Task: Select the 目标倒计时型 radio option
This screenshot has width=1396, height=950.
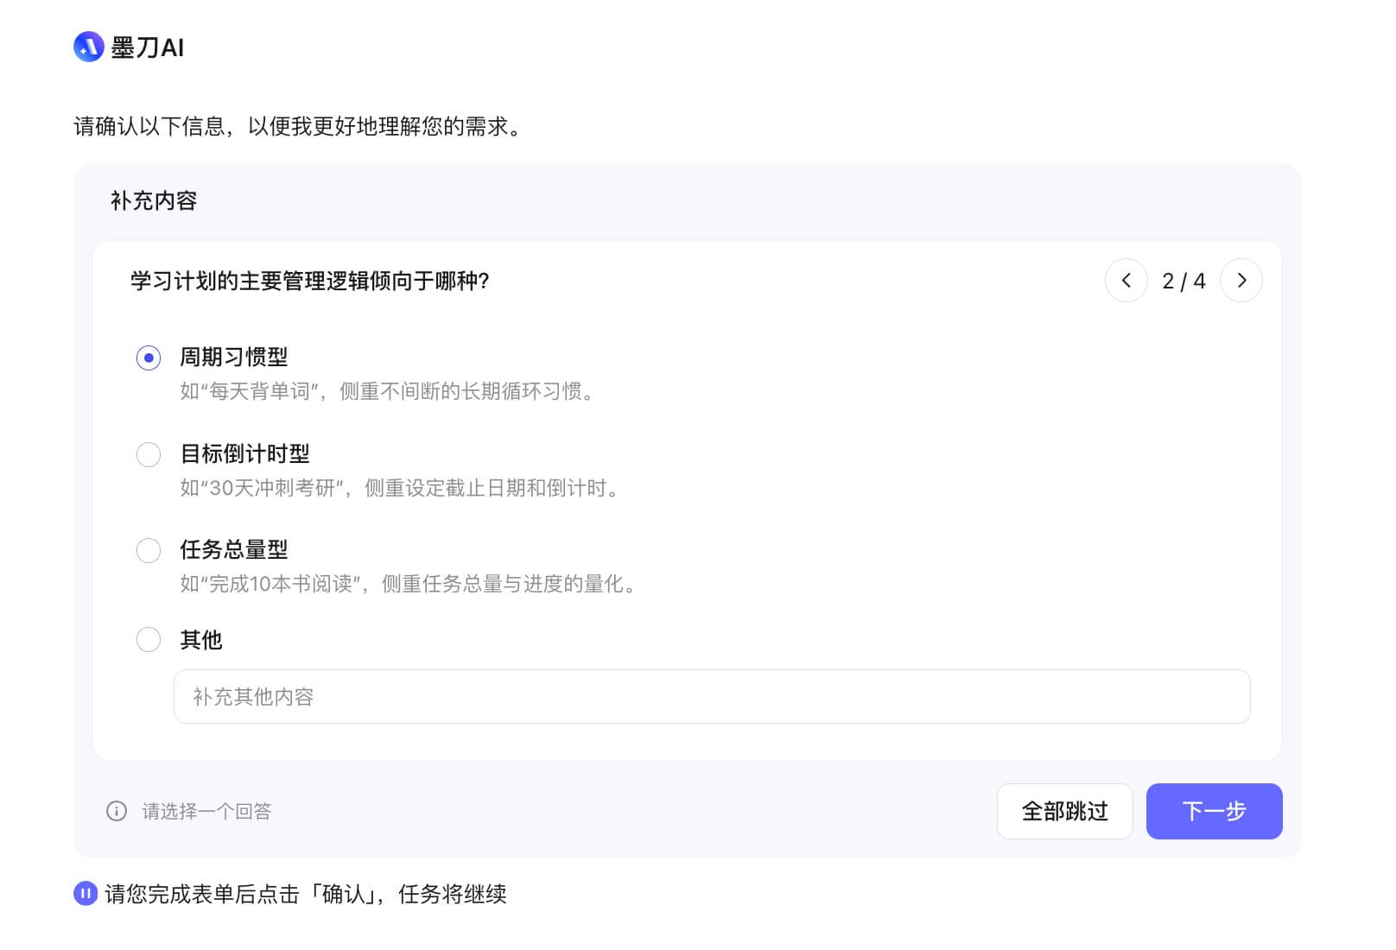Action: click(149, 454)
